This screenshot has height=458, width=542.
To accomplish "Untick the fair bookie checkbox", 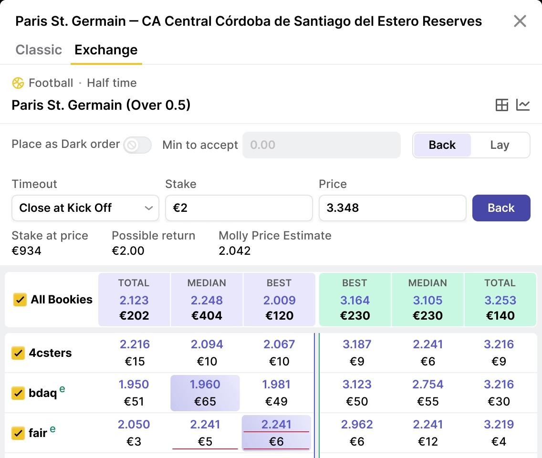I will coord(18,433).
